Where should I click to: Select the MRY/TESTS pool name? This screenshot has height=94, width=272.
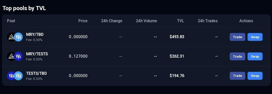[37, 54]
